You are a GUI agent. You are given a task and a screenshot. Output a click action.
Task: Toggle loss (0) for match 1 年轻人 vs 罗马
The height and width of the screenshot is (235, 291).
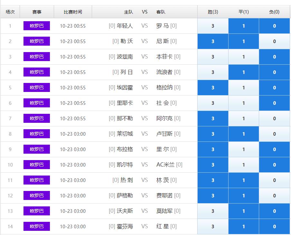[274, 26]
